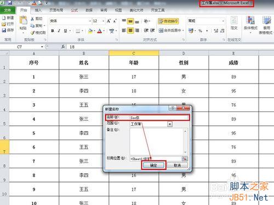Expand the Name Box dropdown arrow

click(42, 47)
